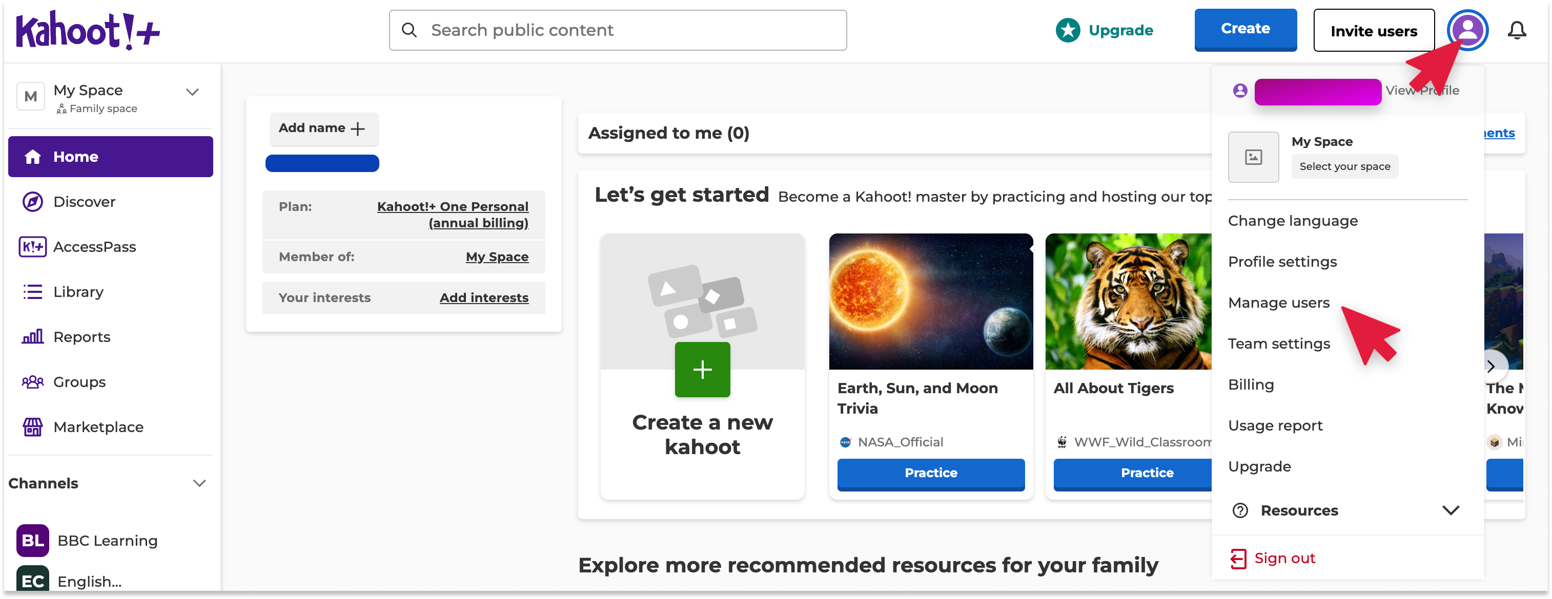
Task: Open Billing from profile menu
Action: [x=1251, y=384]
